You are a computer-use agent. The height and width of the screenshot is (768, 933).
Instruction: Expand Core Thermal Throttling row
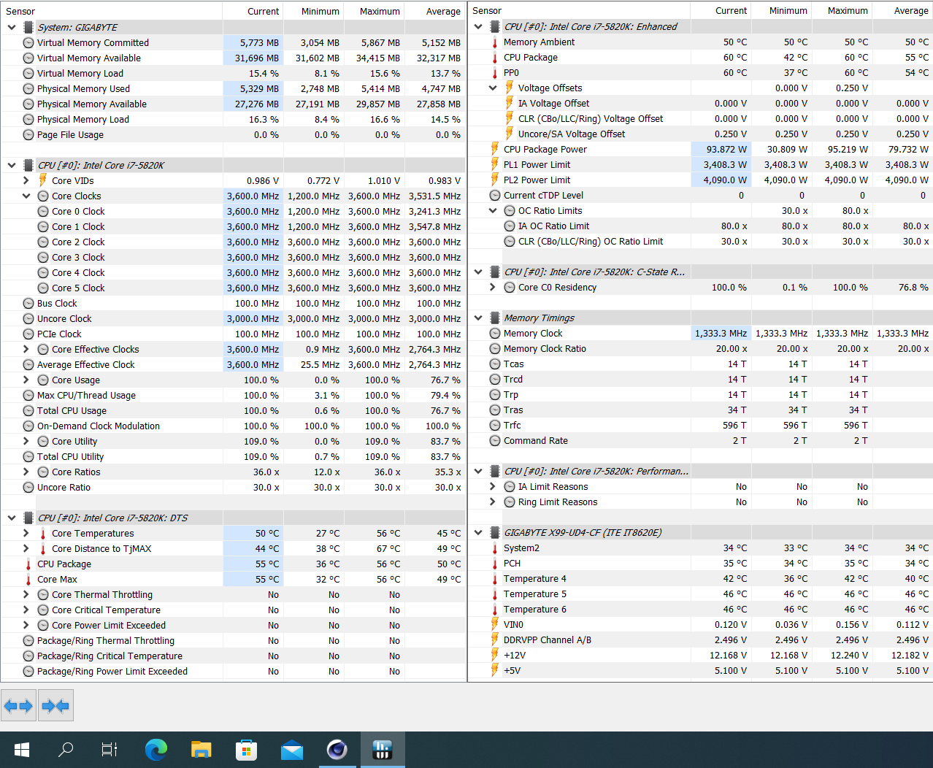(26, 594)
